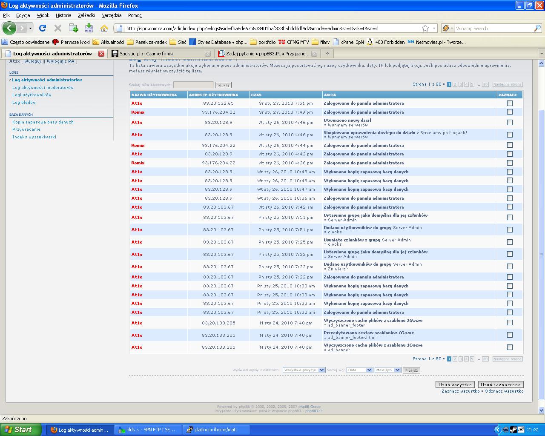
Task: Click the Usuń zaznaczone button
Action: [x=501, y=384]
